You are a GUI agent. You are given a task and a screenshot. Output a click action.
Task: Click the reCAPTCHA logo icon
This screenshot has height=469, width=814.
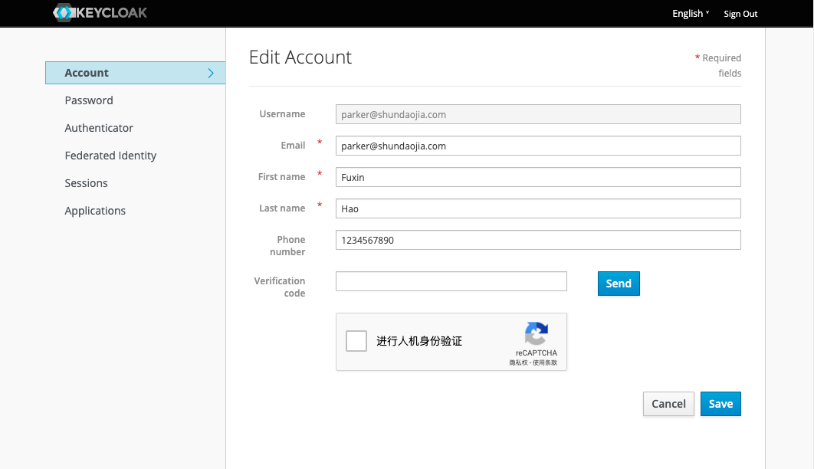(x=537, y=333)
